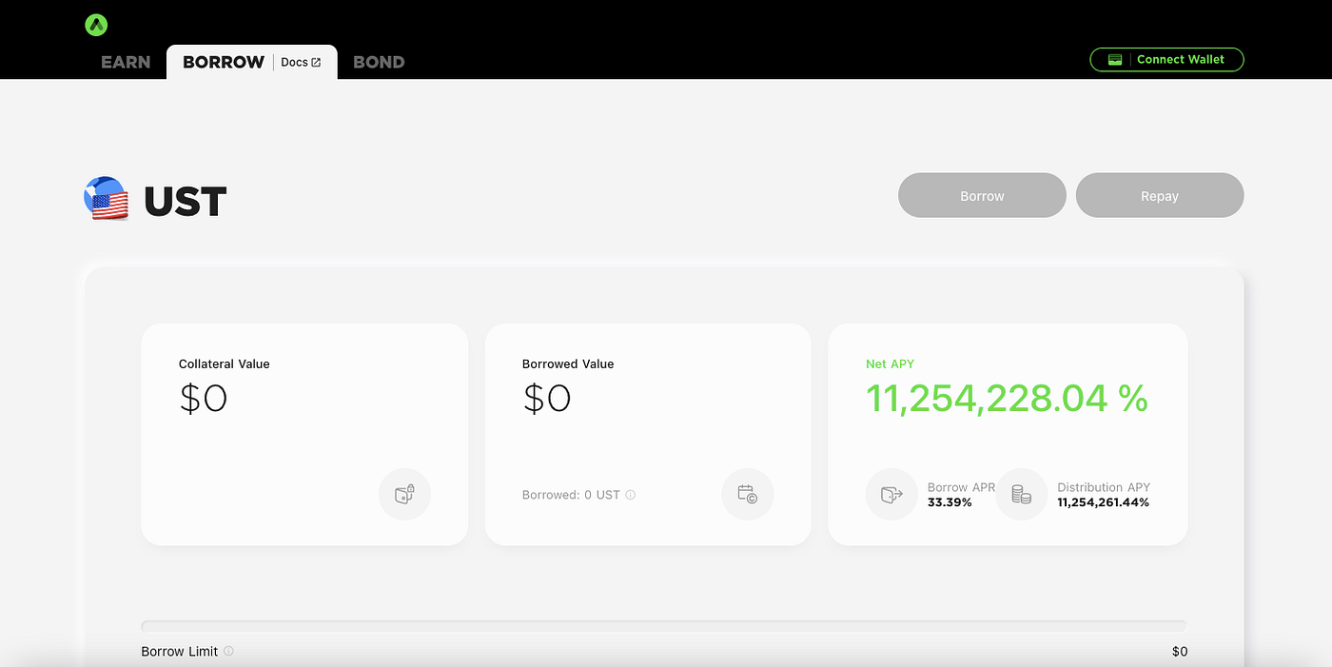Click the info icon beside Borrowed: 0 UST
The width and height of the screenshot is (1332, 667).
[x=631, y=495]
